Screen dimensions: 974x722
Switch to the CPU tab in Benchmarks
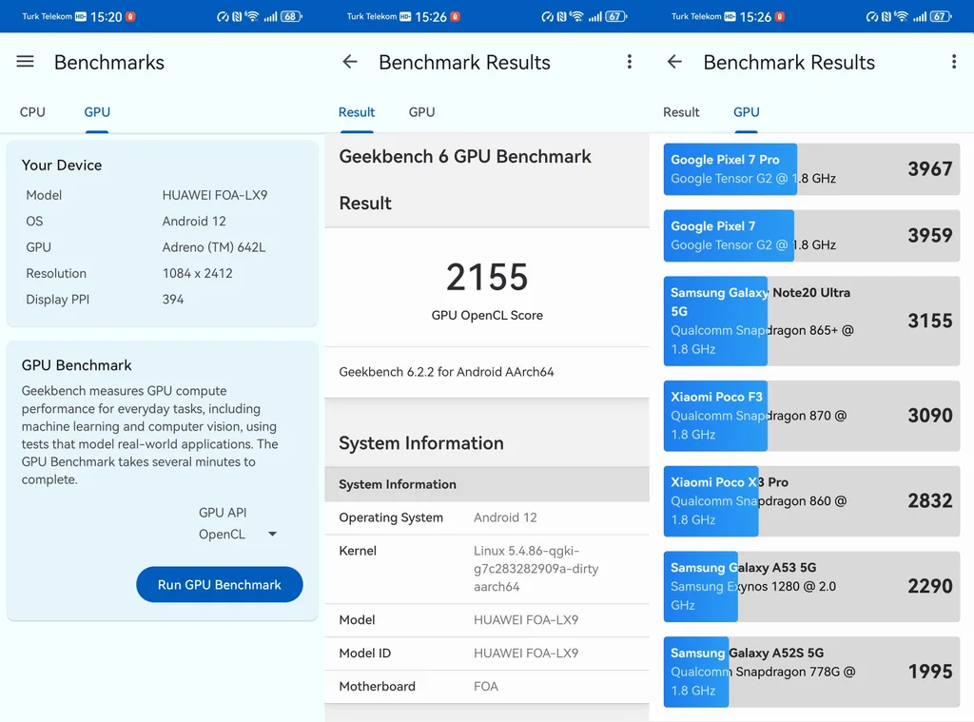(32, 112)
